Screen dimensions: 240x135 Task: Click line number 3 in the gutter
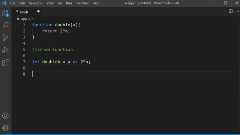(x=24, y=37)
